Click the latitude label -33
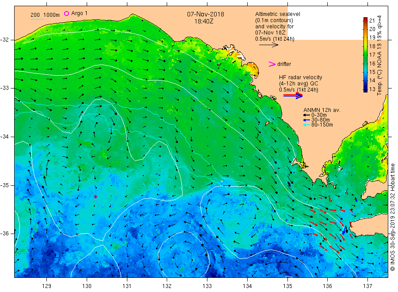 pos(4,88)
